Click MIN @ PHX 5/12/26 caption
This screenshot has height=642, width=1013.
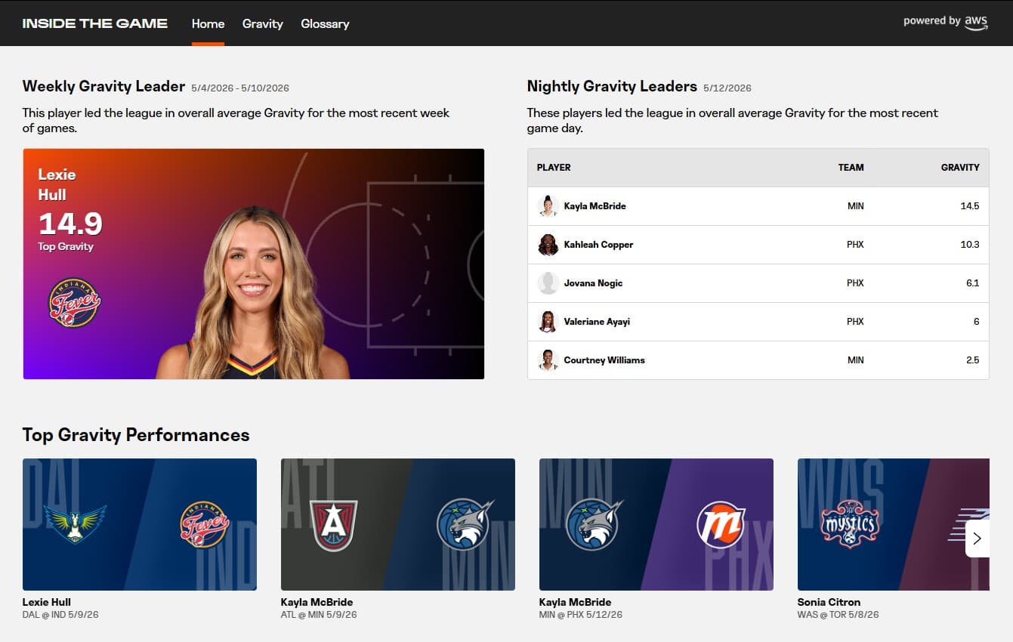580,615
